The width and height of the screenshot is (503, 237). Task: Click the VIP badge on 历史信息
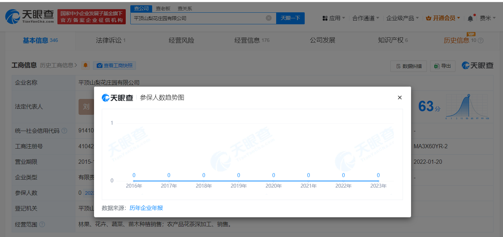[472, 35]
